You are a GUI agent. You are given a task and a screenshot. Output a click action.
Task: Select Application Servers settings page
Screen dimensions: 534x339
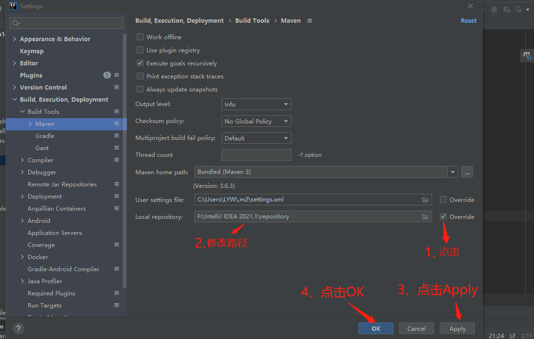point(54,232)
